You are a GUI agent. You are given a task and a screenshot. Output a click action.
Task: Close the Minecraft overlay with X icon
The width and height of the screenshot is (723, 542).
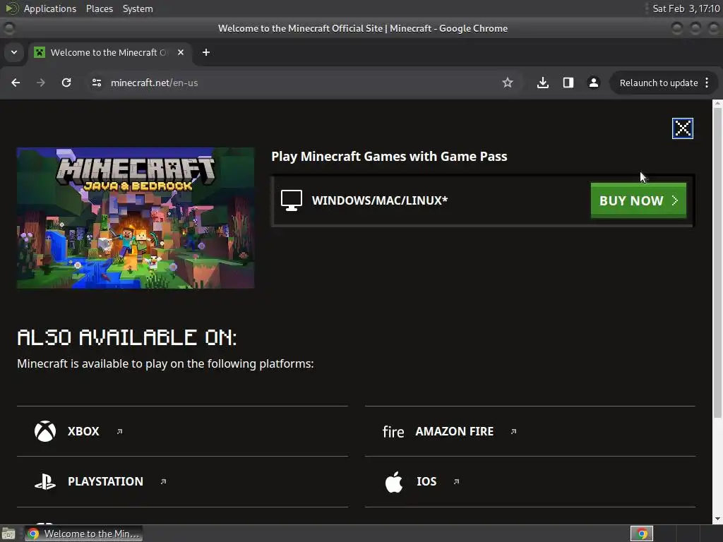click(683, 128)
